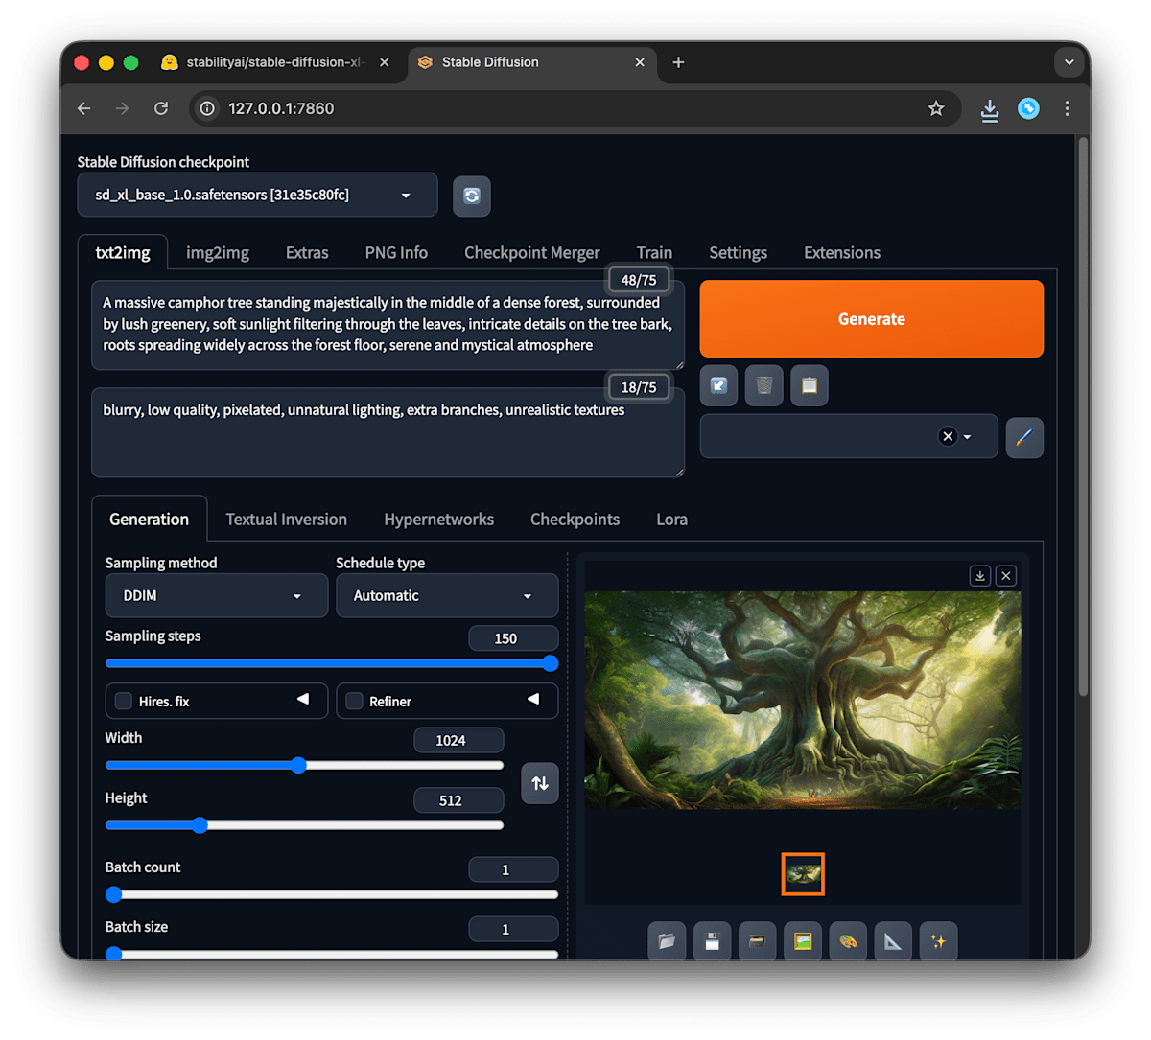View site information icon

click(x=207, y=108)
